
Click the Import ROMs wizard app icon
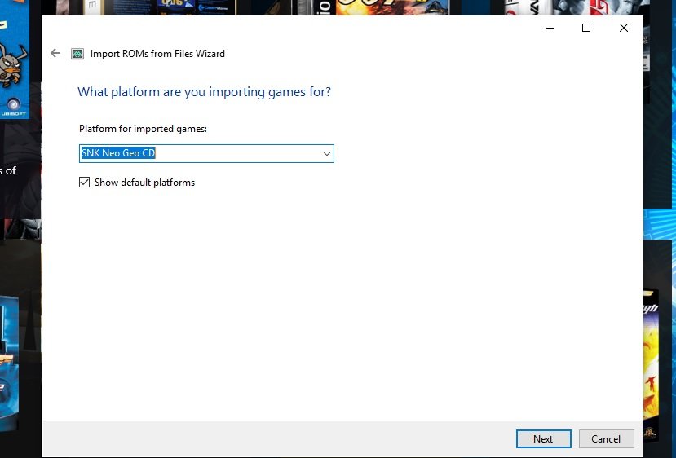[x=77, y=54]
